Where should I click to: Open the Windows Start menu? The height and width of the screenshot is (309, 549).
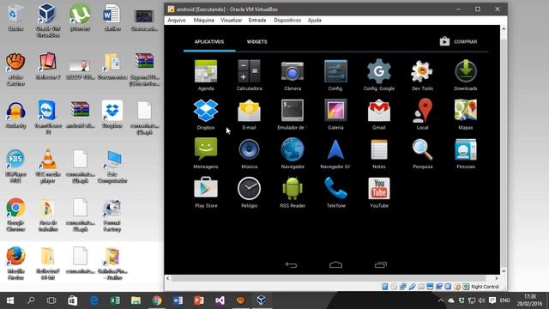pos(10,300)
